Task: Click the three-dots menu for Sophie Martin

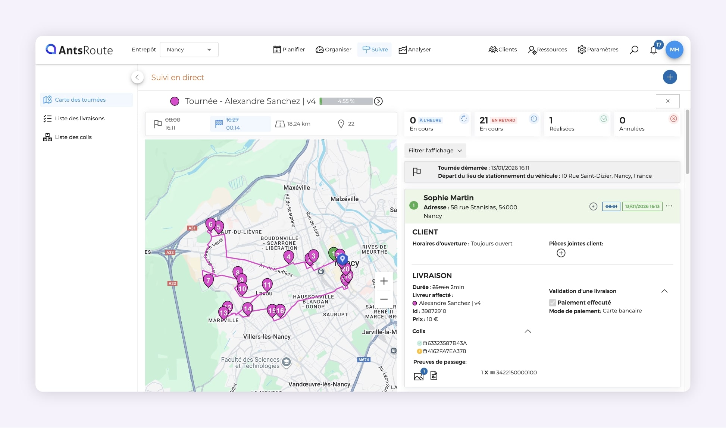Action: point(669,206)
